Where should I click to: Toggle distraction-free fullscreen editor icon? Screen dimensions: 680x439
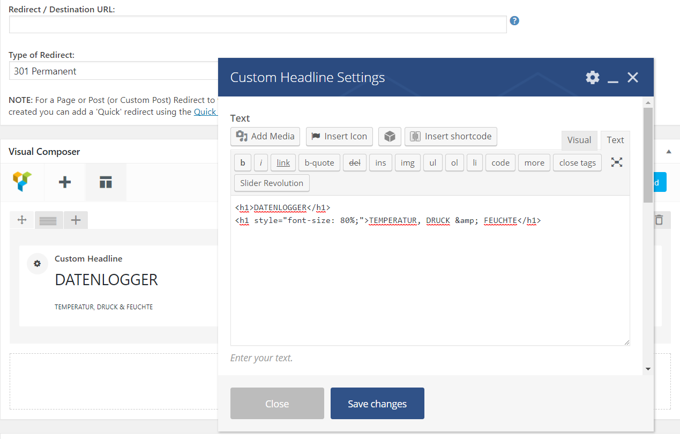(617, 162)
